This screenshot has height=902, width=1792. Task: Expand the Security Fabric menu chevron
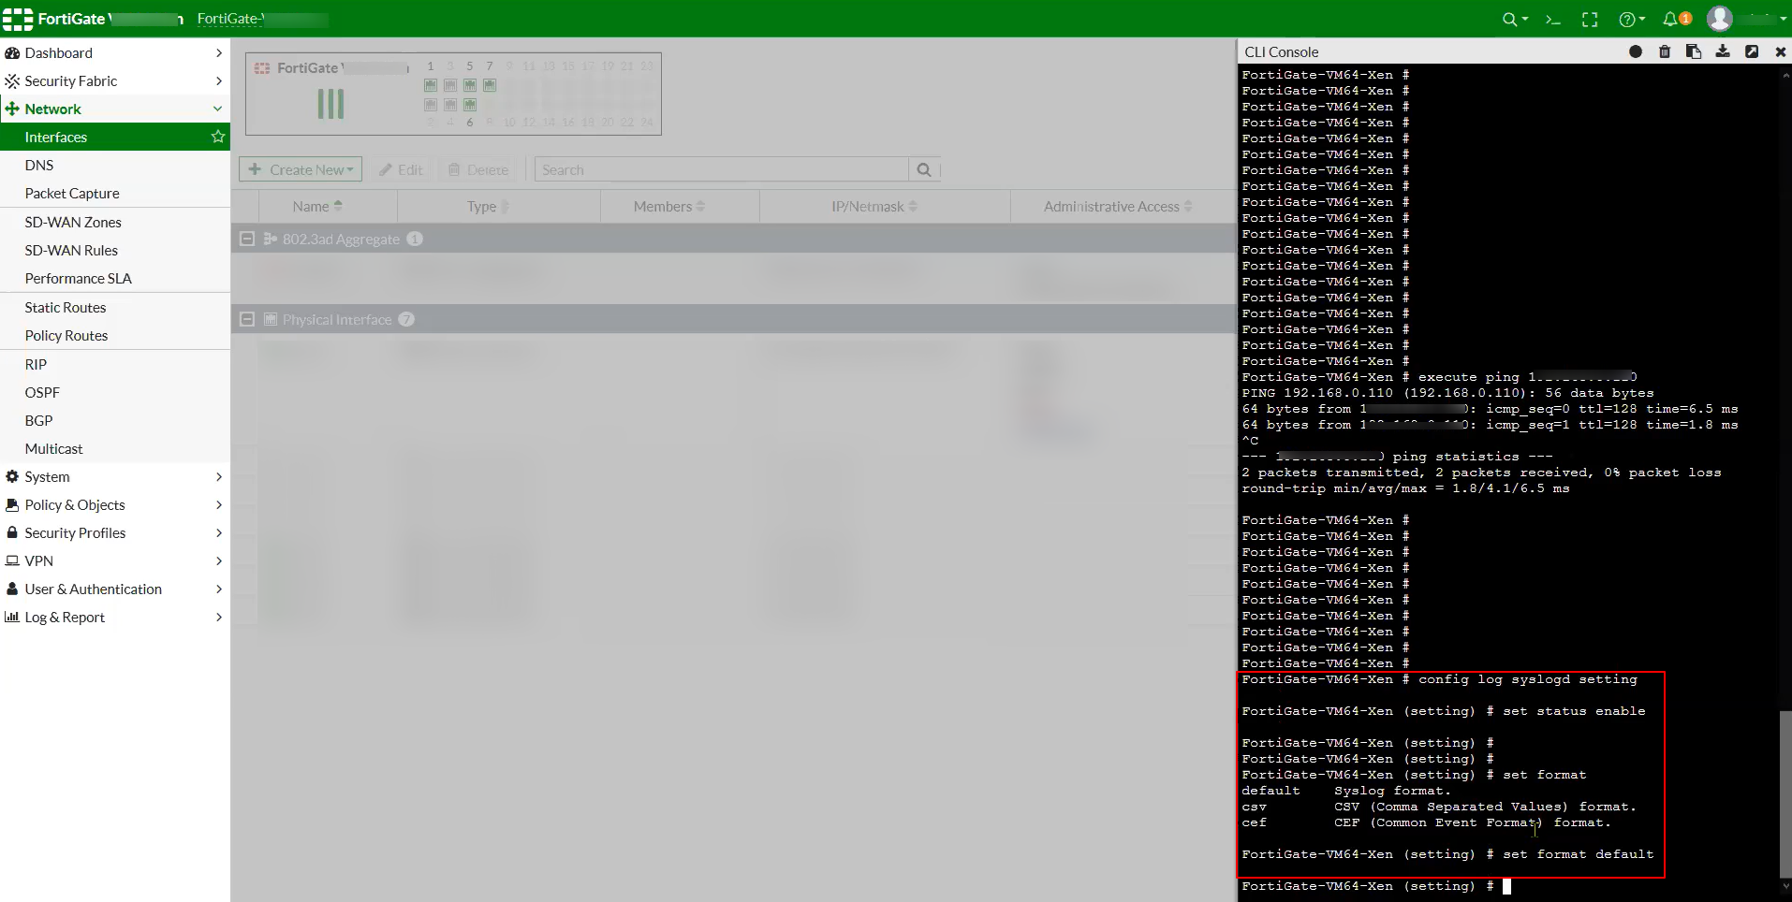218,81
